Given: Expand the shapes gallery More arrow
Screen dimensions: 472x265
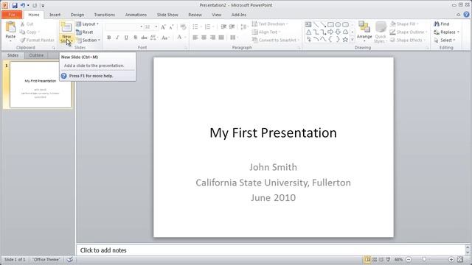Looking at the screenshot, I should (353, 39).
